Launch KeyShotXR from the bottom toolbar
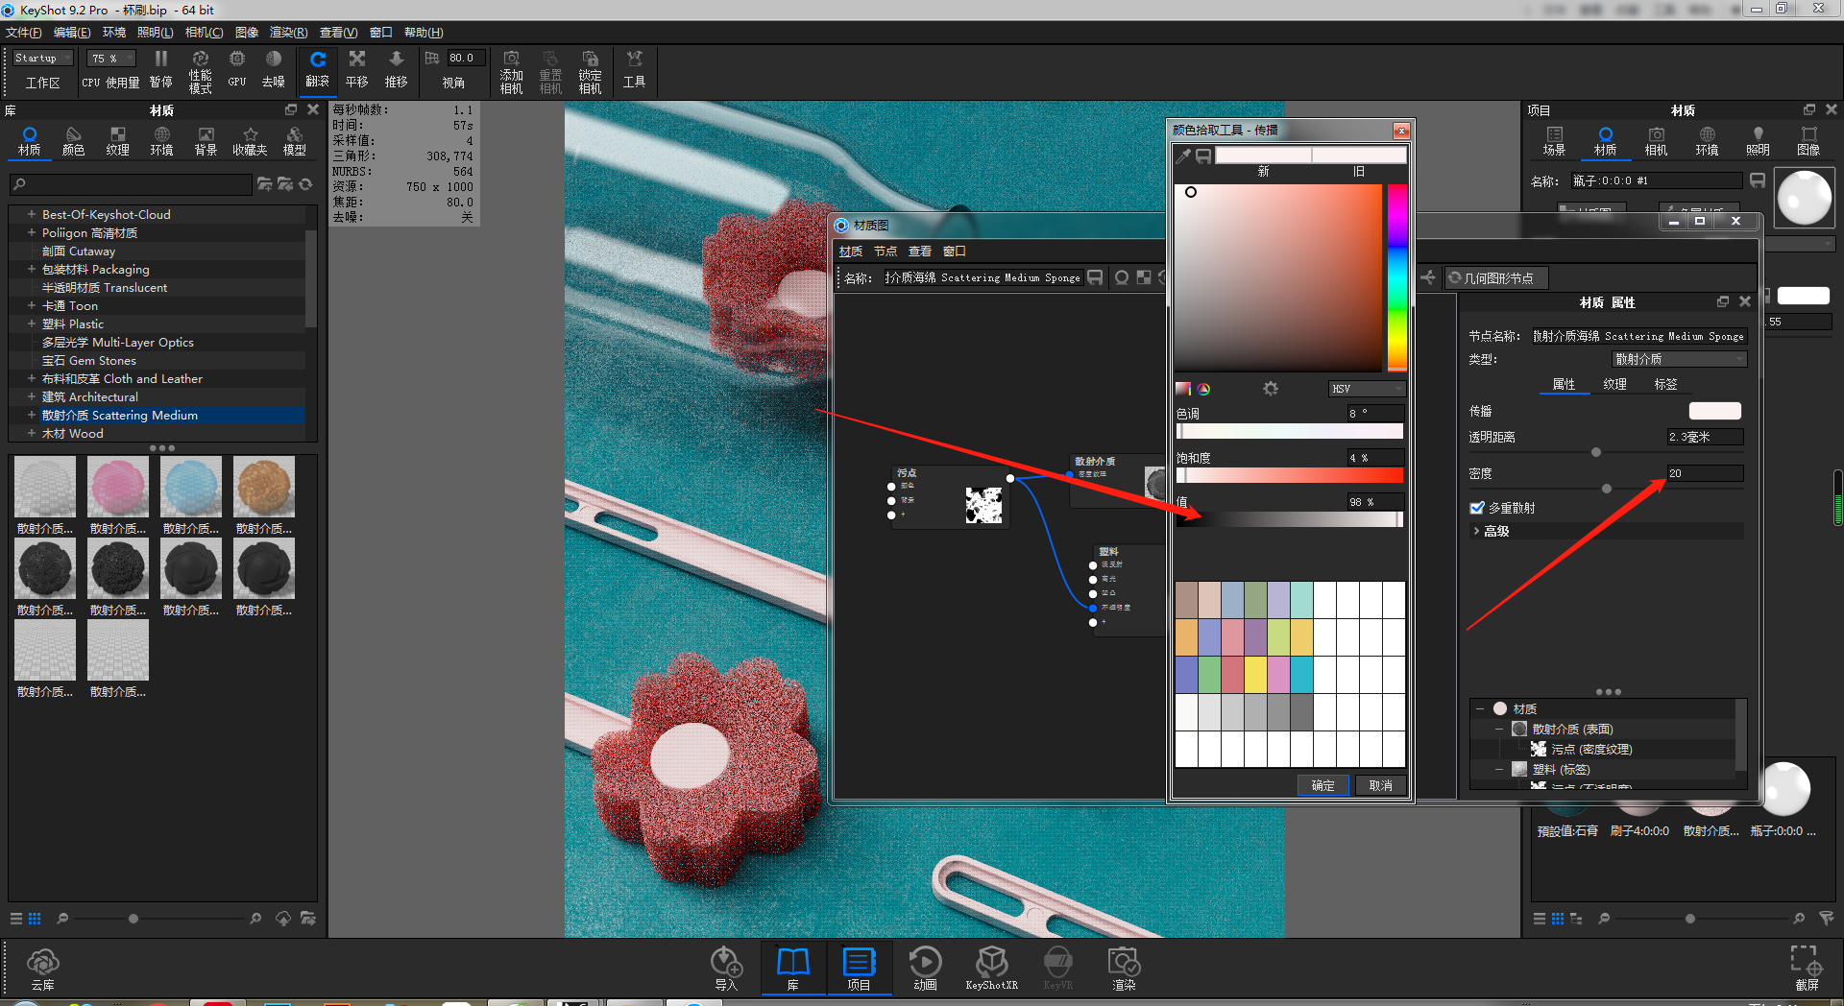 [992, 968]
